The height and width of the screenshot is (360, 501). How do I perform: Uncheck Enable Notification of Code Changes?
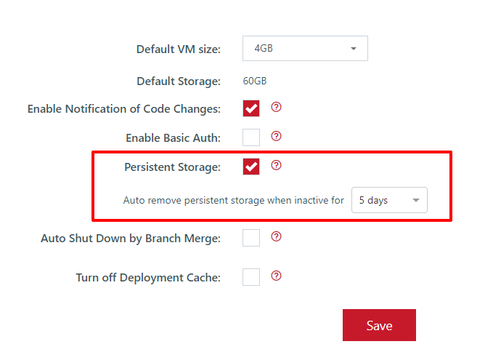pos(251,108)
